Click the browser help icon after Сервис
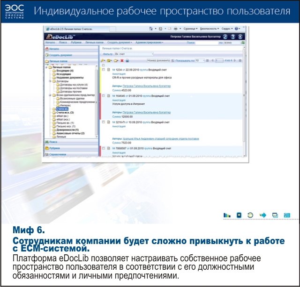The image size is (300, 287). click(x=236, y=29)
